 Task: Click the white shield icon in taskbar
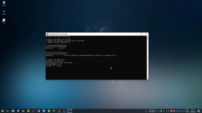[x=18, y=111]
